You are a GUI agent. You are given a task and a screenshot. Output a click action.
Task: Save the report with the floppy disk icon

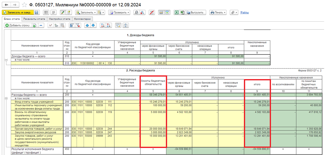(x=36, y=12)
